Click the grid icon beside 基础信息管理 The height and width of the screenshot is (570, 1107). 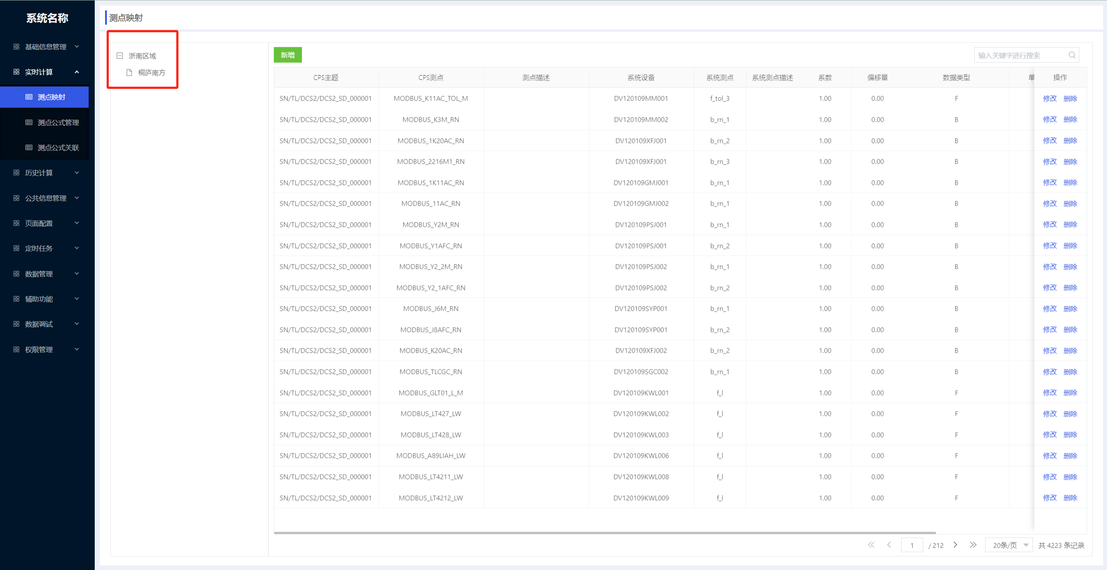16,47
